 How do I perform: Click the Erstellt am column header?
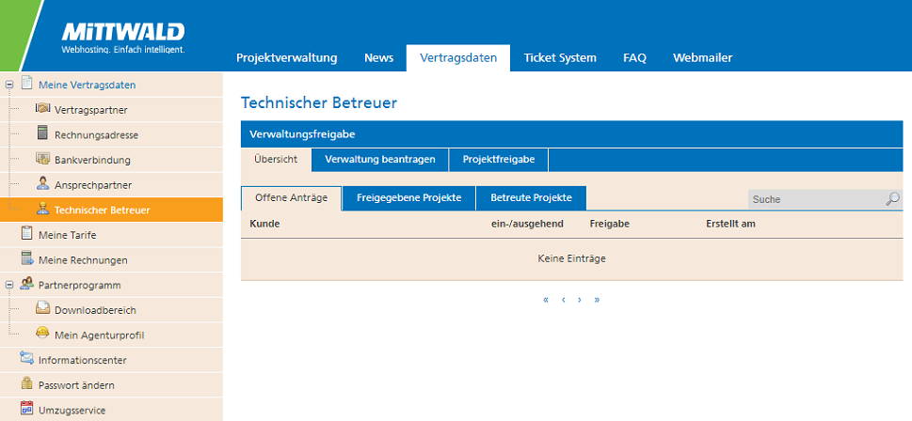pos(730,224)
